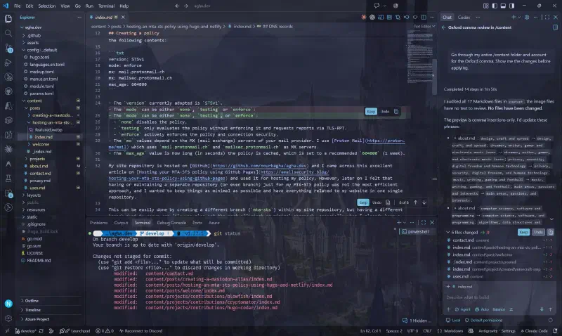Screen dimensions: 562x336
Task: Open Text Editor dropdown in breadcrumb bar
Action: pyautogui.click(x=424, y=27)
